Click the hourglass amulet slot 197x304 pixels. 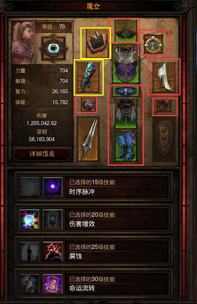pyautogui.click(x=153, y=44)
